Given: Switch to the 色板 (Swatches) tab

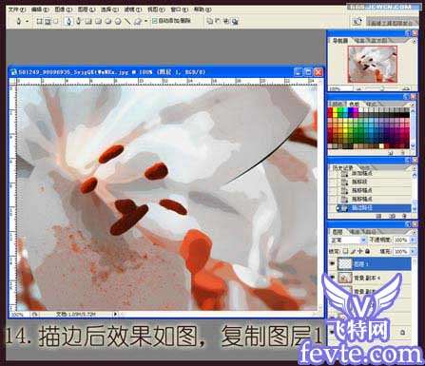Looking at the screenshot, I should pos(355,104).
